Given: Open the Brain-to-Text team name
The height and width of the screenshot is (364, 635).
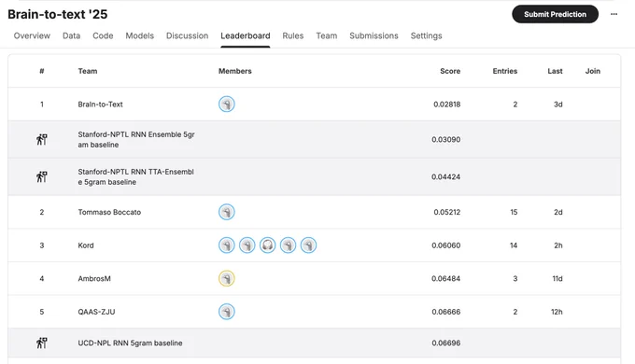Looking at the screenshot, I should click(x=100, y=104).
